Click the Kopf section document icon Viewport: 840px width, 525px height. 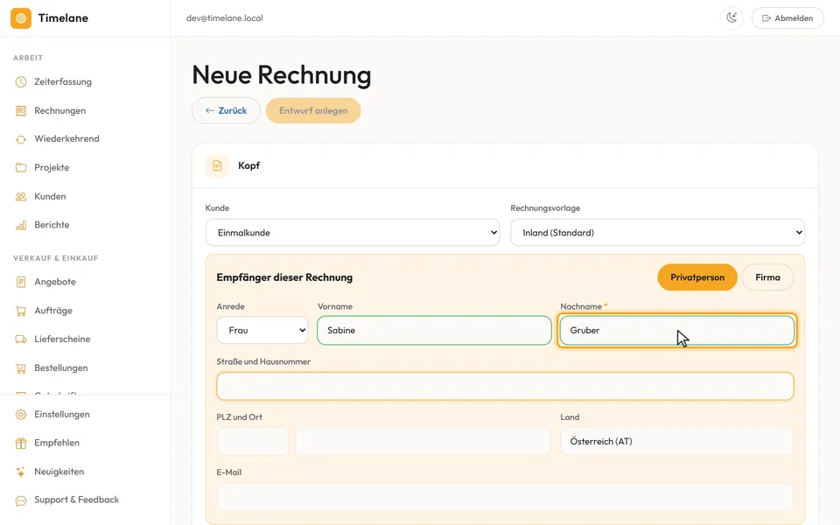tap(217, 165)
